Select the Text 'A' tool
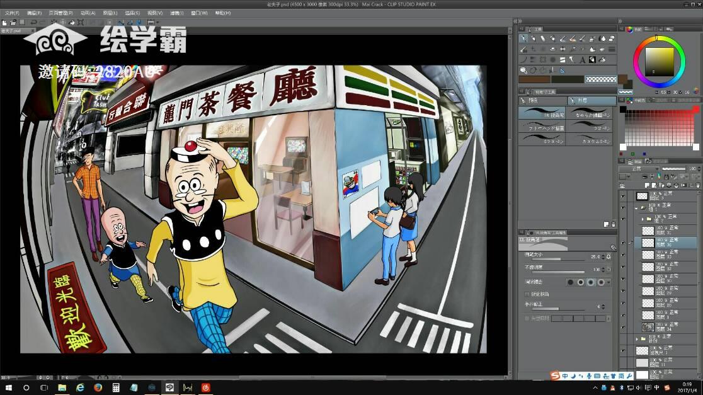 (582, 59)
